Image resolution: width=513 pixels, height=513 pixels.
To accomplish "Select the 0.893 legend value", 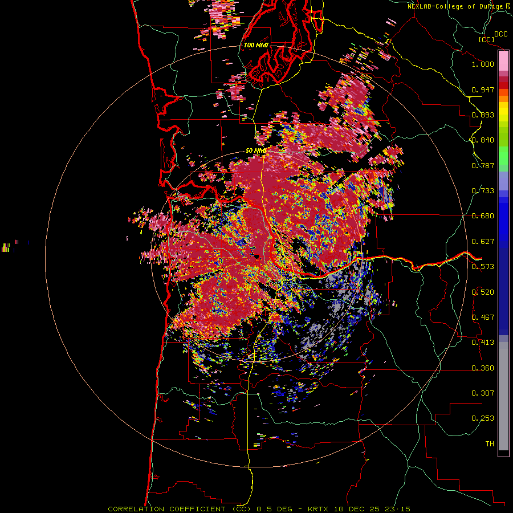I will pyautogui.click(x=483, y=115).
